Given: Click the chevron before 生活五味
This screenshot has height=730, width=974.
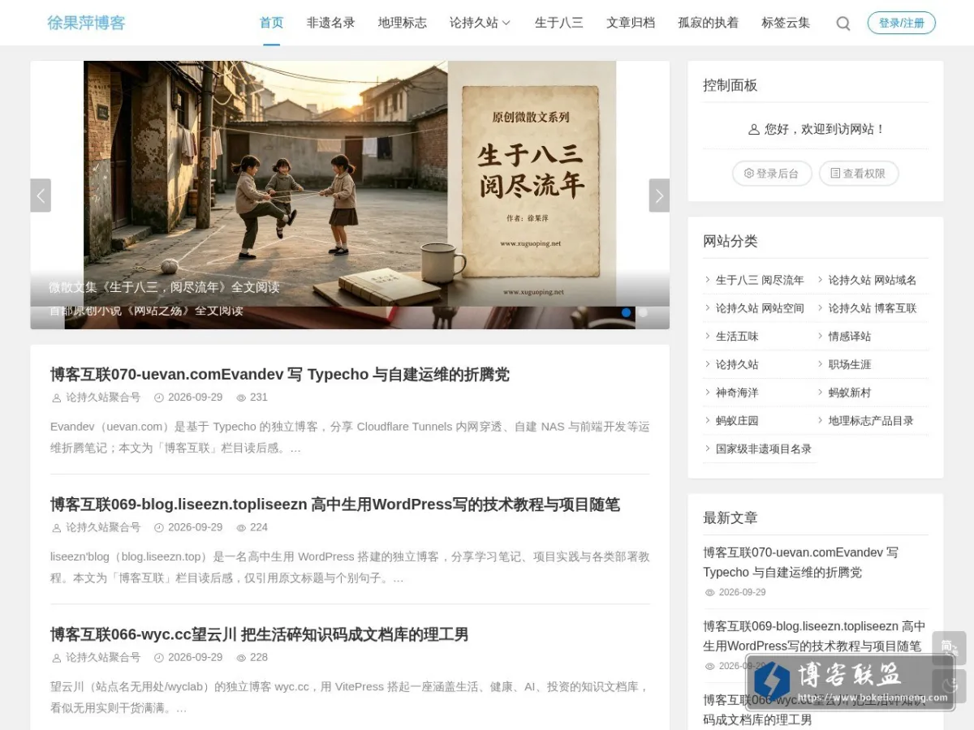Looking at the screenshot, I should 708,336.
